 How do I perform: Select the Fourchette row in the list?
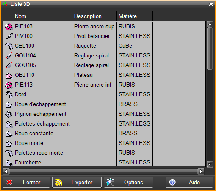point(104,163)
